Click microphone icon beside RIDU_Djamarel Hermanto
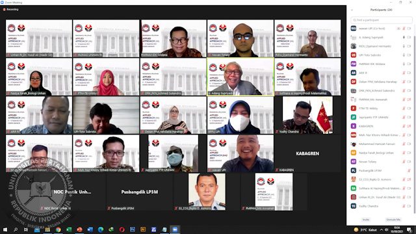 click(x=404, y=46)
